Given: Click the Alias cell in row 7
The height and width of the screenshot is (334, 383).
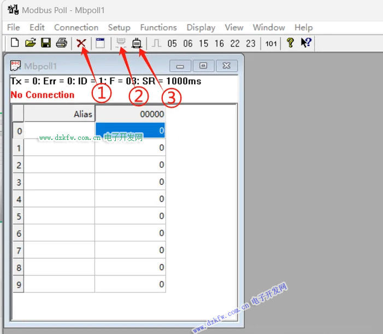Looking at the screenshot, I should coord(60,250).
